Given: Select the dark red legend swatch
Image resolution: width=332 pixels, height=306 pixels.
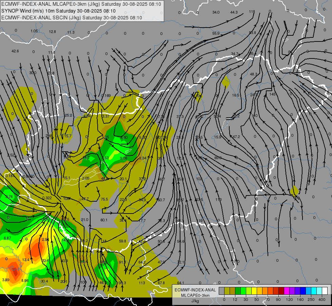Looking at the screenshot, I should [x=281, y=291].
